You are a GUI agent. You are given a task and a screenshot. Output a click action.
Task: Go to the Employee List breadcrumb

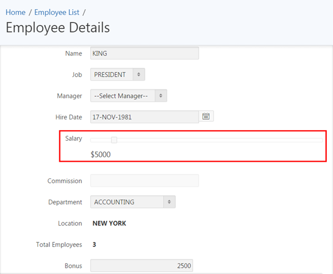coord(57,12)
